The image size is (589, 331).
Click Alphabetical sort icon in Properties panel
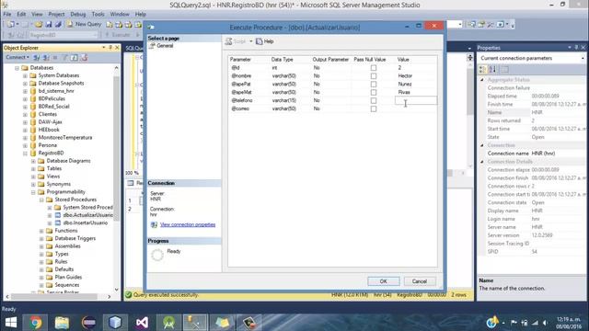(492, 70)
